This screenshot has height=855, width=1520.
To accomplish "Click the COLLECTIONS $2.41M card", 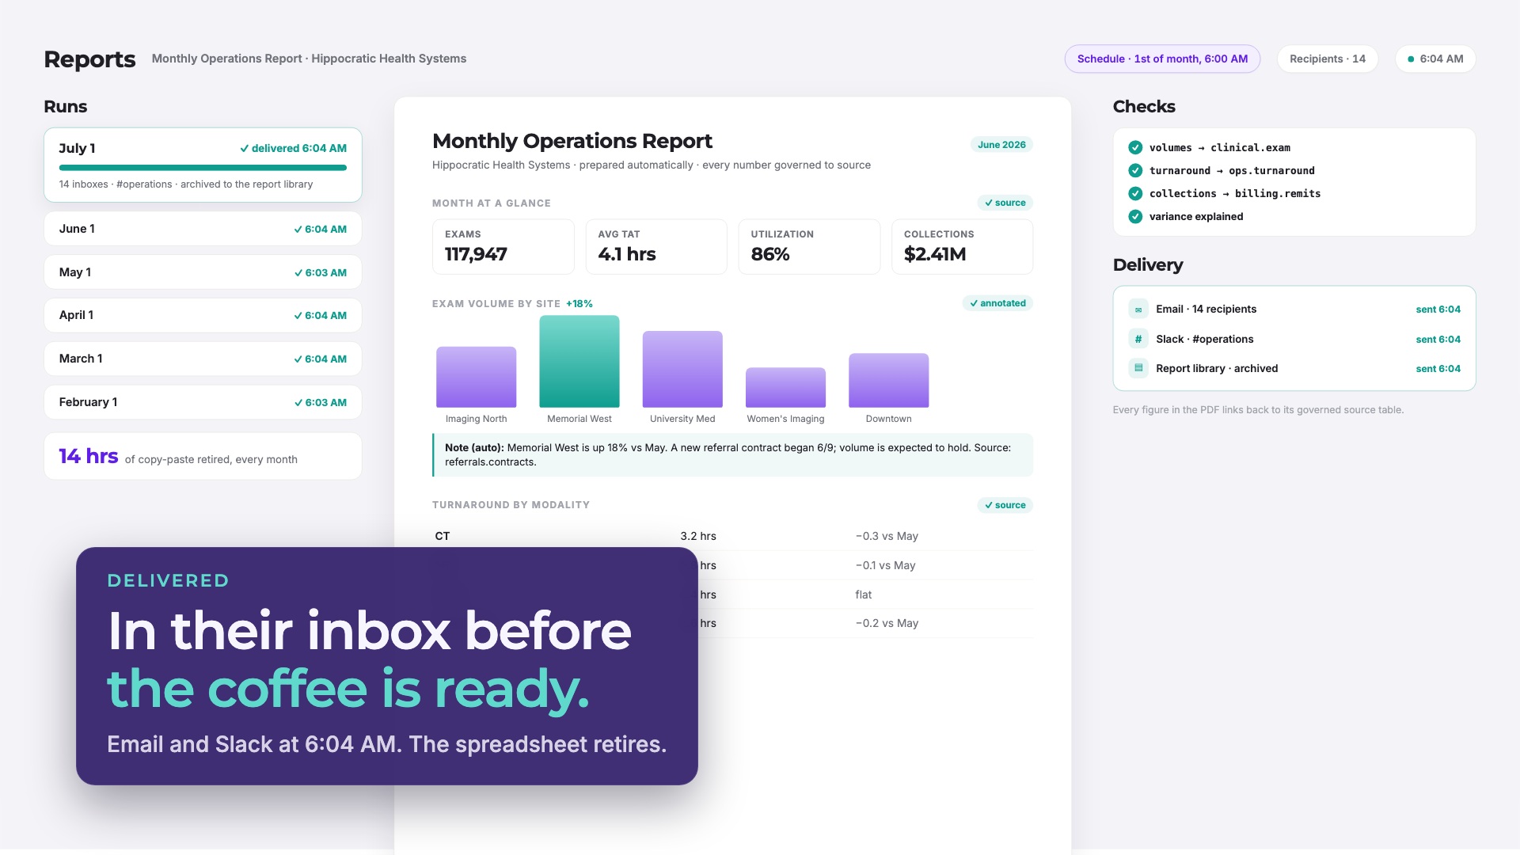I will click(962, 247).
